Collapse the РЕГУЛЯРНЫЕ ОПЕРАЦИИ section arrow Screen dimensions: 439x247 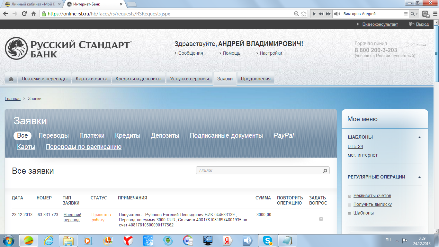tap(419, 177)
